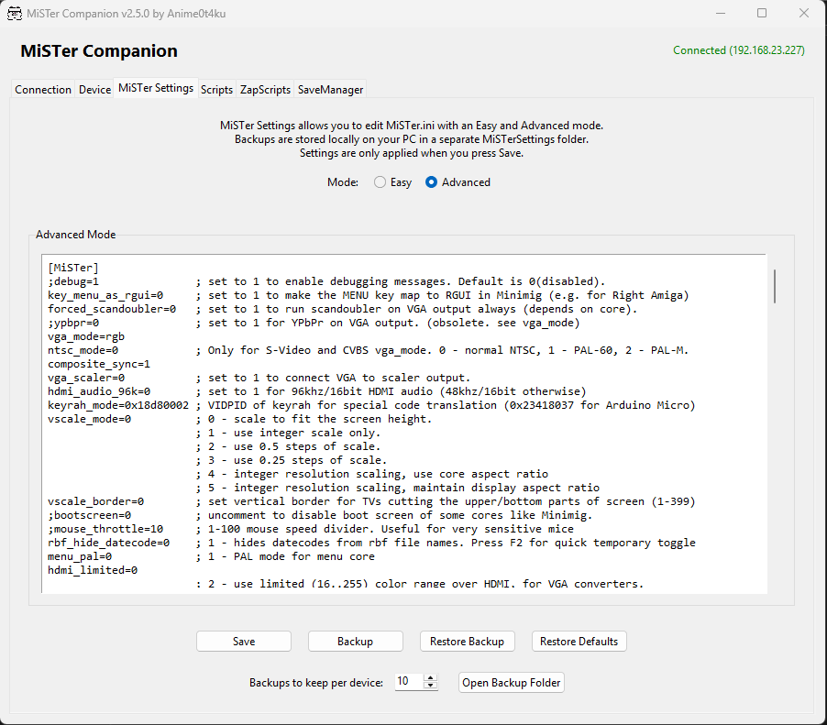Click the ;mouse_throttle=10 line
This screenshot has width=827, height=725.
(105, 529)
